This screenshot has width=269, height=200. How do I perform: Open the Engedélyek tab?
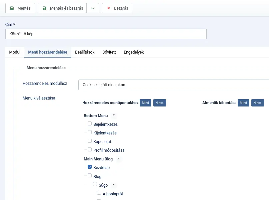tap(133, 52)
